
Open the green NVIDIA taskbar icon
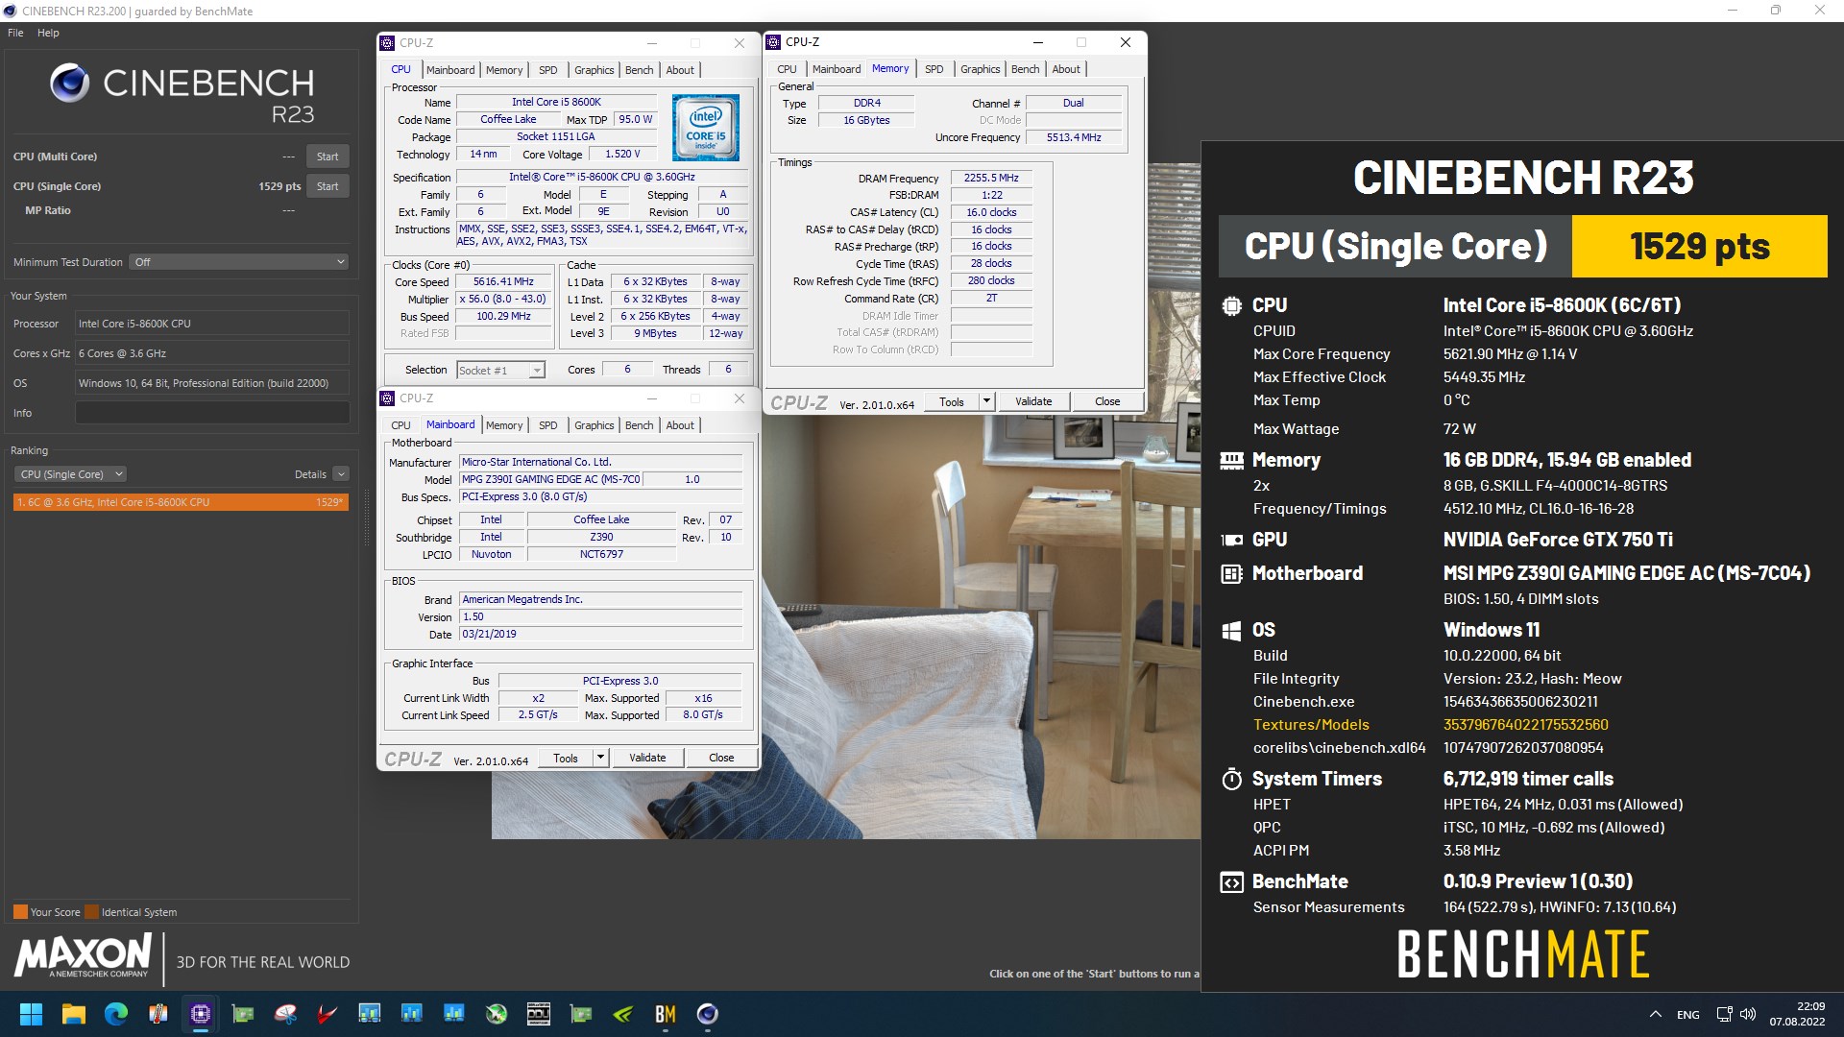coord(623,1014)
